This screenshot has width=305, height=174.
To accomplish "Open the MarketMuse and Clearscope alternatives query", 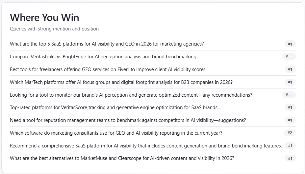I will pos(122,158).
